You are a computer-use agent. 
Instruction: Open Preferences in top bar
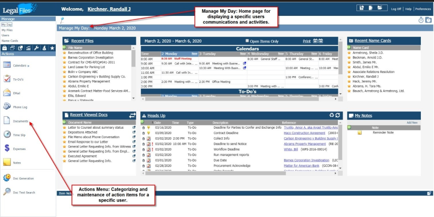(423, 9)
